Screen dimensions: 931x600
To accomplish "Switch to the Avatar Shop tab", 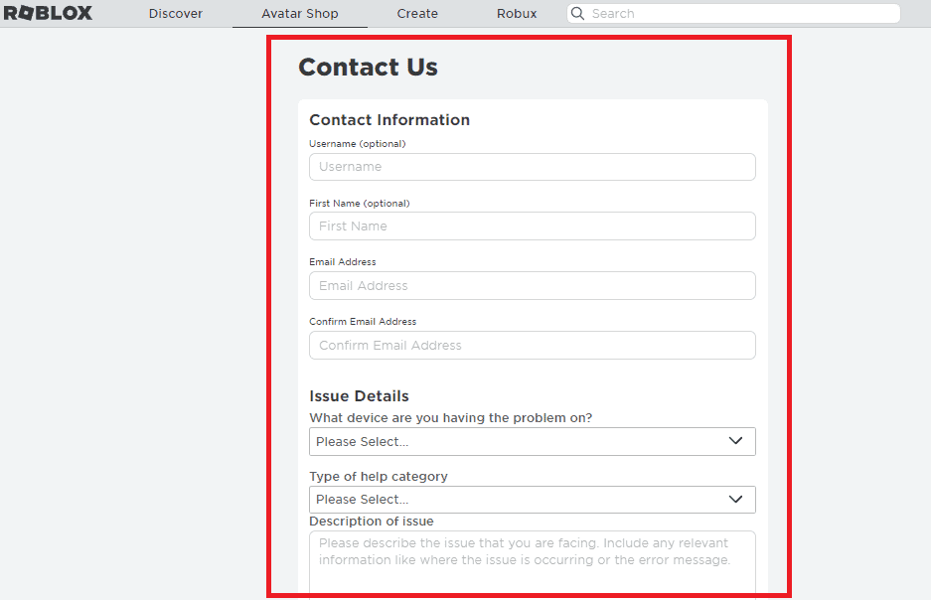I will [300, 14].
